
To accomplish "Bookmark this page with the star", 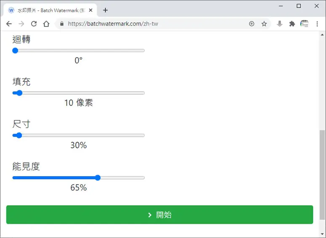I will click(264, 24).
